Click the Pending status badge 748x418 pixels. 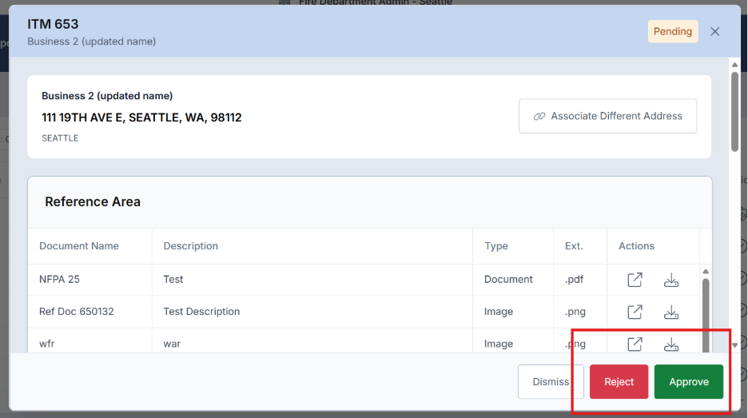point(673,32)
